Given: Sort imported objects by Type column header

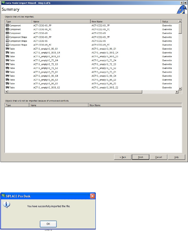Looking at the screenshot, I should [x=18, y=22].
